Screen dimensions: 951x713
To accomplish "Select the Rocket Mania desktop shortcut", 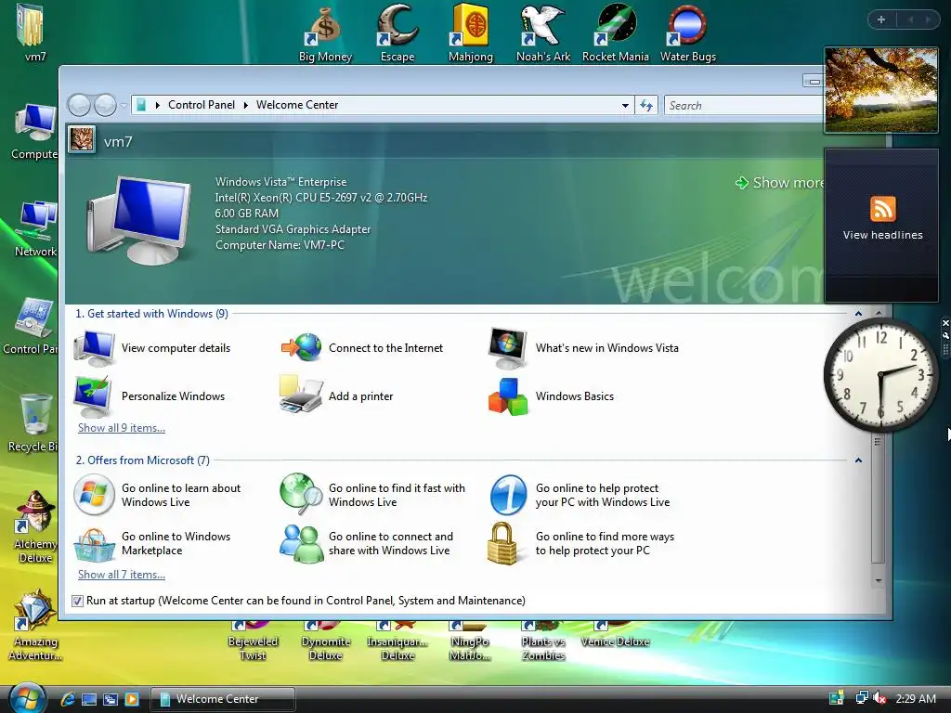I will point(616,34).
